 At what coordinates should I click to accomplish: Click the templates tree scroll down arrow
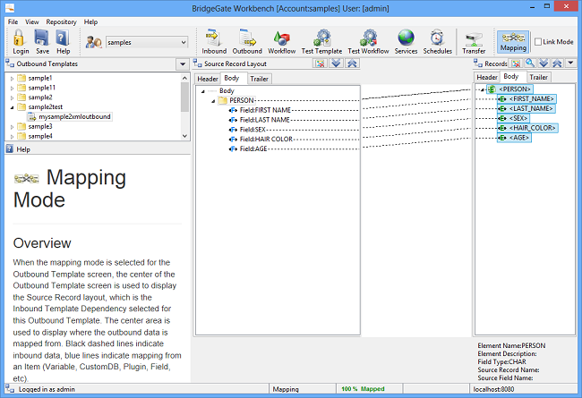click(x=184, y=136)
